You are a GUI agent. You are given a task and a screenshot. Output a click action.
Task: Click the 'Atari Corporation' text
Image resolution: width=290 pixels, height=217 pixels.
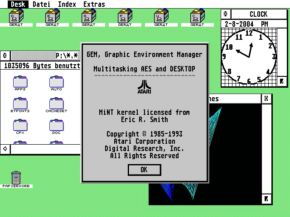144,141
